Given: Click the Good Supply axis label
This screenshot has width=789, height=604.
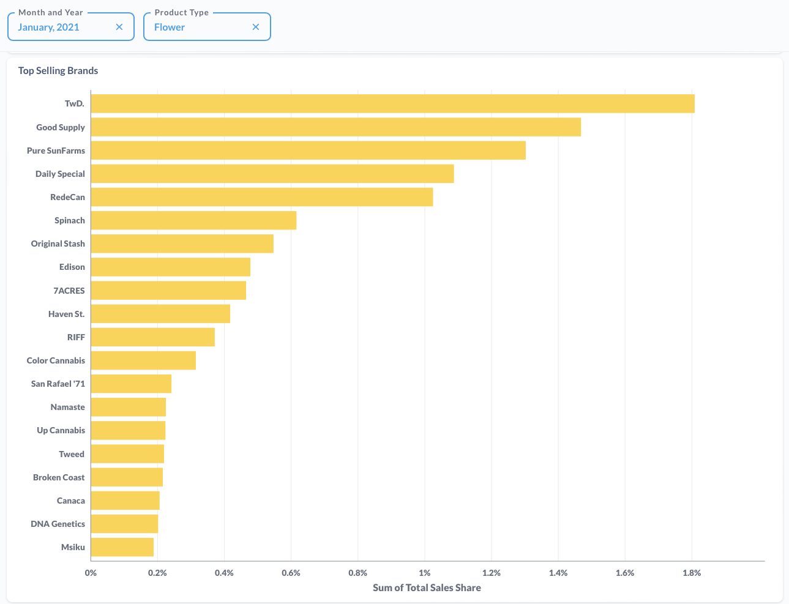Looking at the screenshot, I should [61, 127].
